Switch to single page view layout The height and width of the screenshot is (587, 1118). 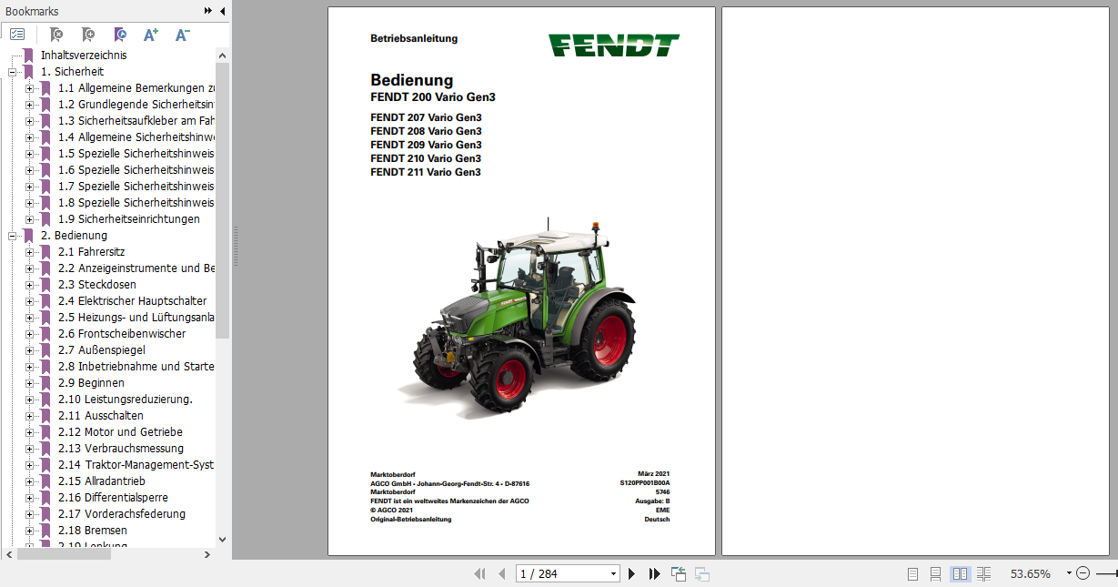pos(912,573)
